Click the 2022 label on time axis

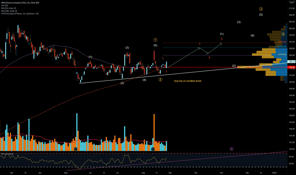pos(274,173)
